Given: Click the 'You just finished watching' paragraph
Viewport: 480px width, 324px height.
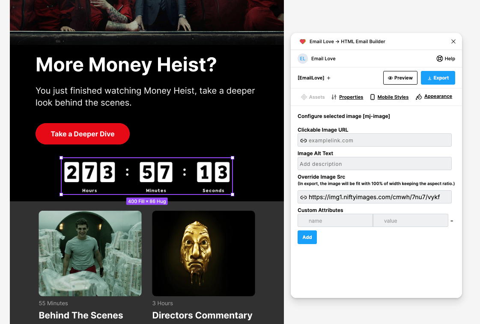Looking at the screenshot, I should pos(145,97).
